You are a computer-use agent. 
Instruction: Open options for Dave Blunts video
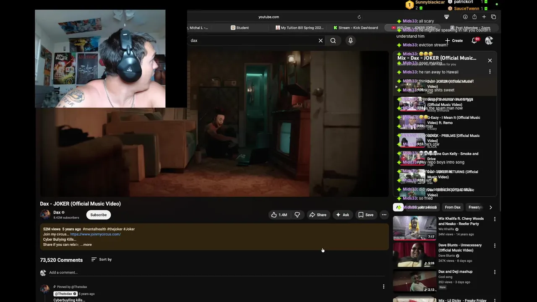click(495, 245)
